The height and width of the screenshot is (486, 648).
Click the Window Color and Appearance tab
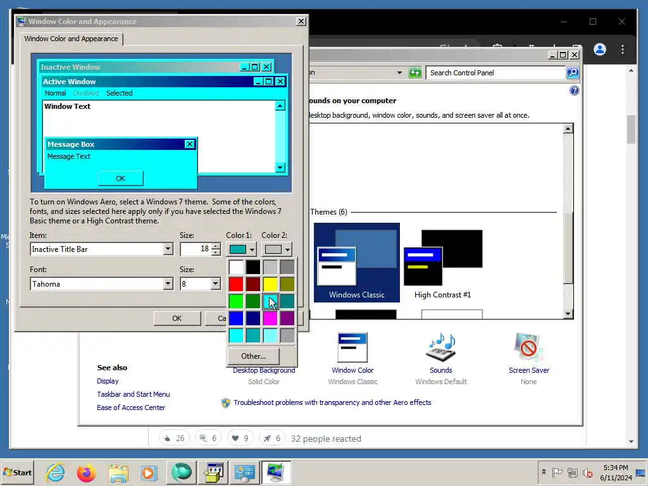point(71,39)
